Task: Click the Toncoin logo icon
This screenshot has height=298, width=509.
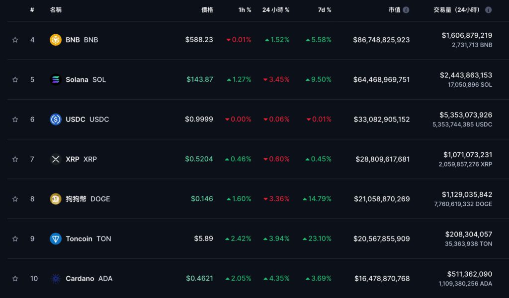Action: (56, 238)
